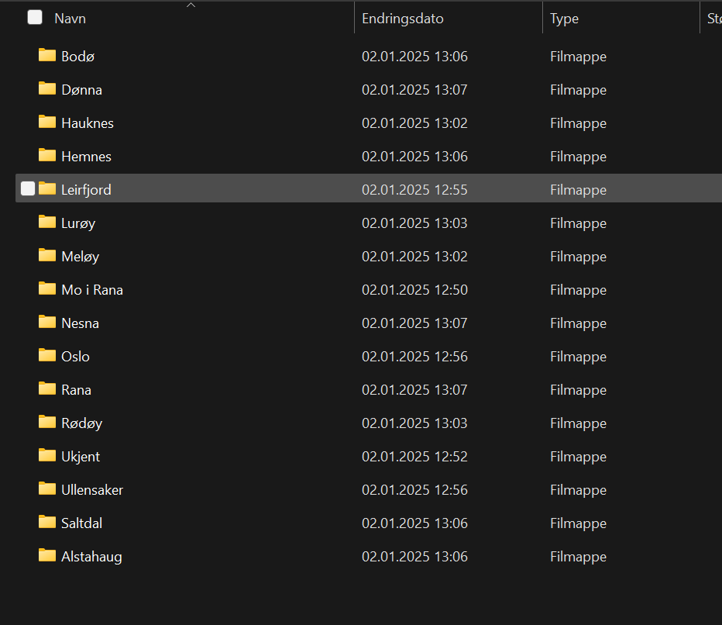Click Filmappe type in Saltdal row
The image size is (722, 625).
click(578, 523)
